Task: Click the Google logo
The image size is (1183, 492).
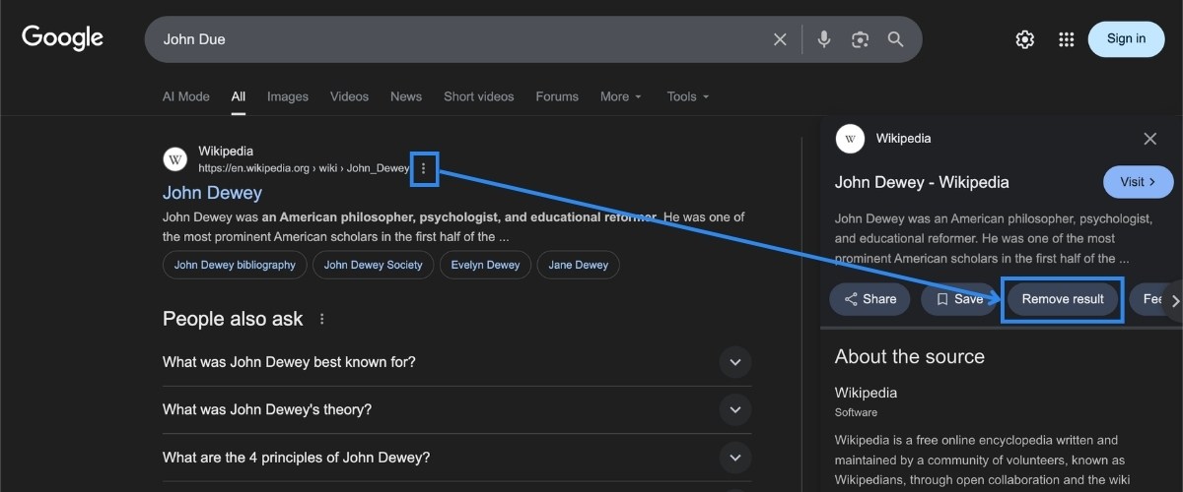Action: pos(63,38)
